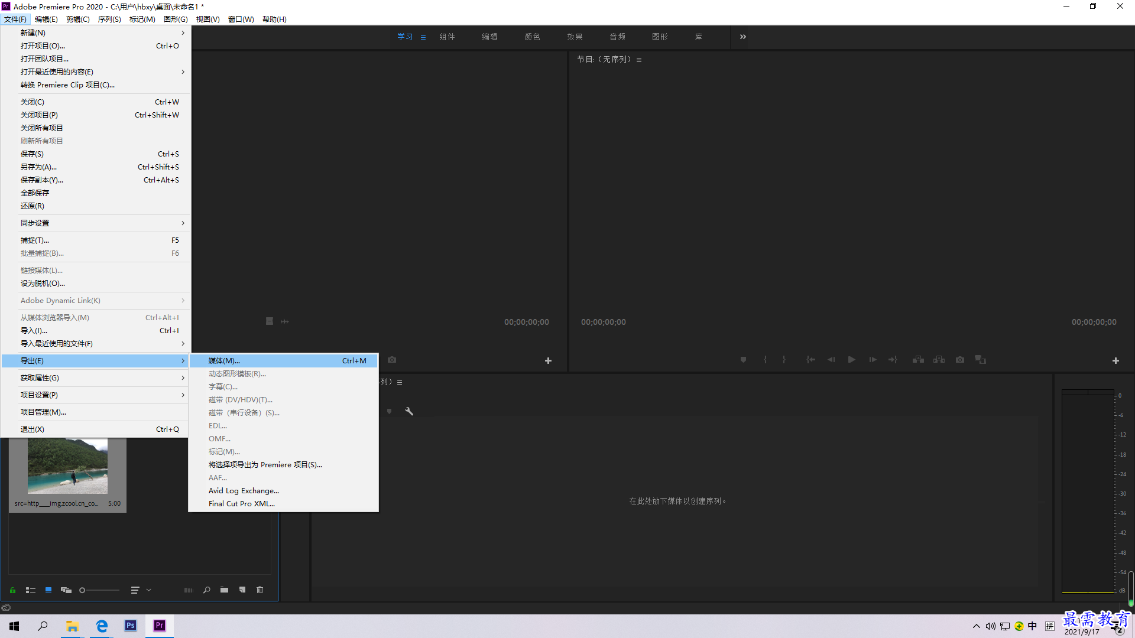Choose Avid Log Exchange export
This screenshot has width=1135, height=638.
point(284,491)
